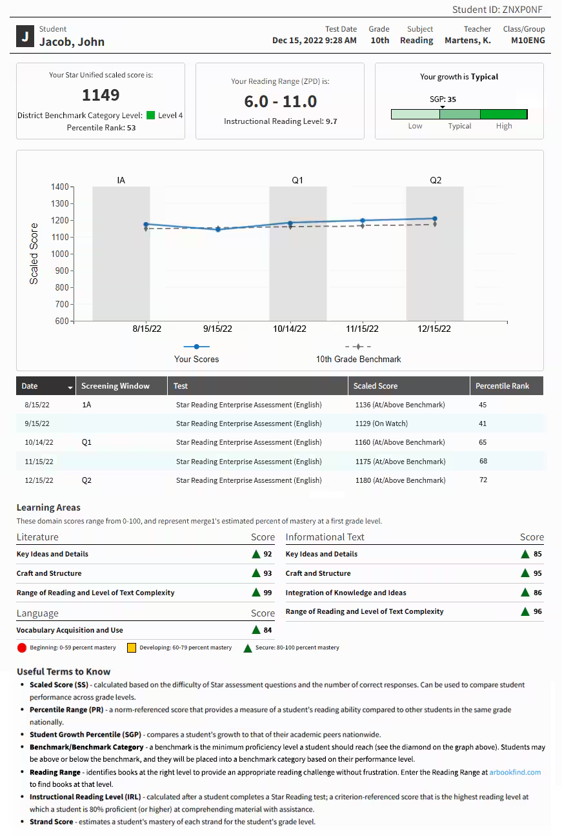Sort by the Percentile Rank column header
The width and height of the screenshot is (562, 836).
(x=502, y=386)
